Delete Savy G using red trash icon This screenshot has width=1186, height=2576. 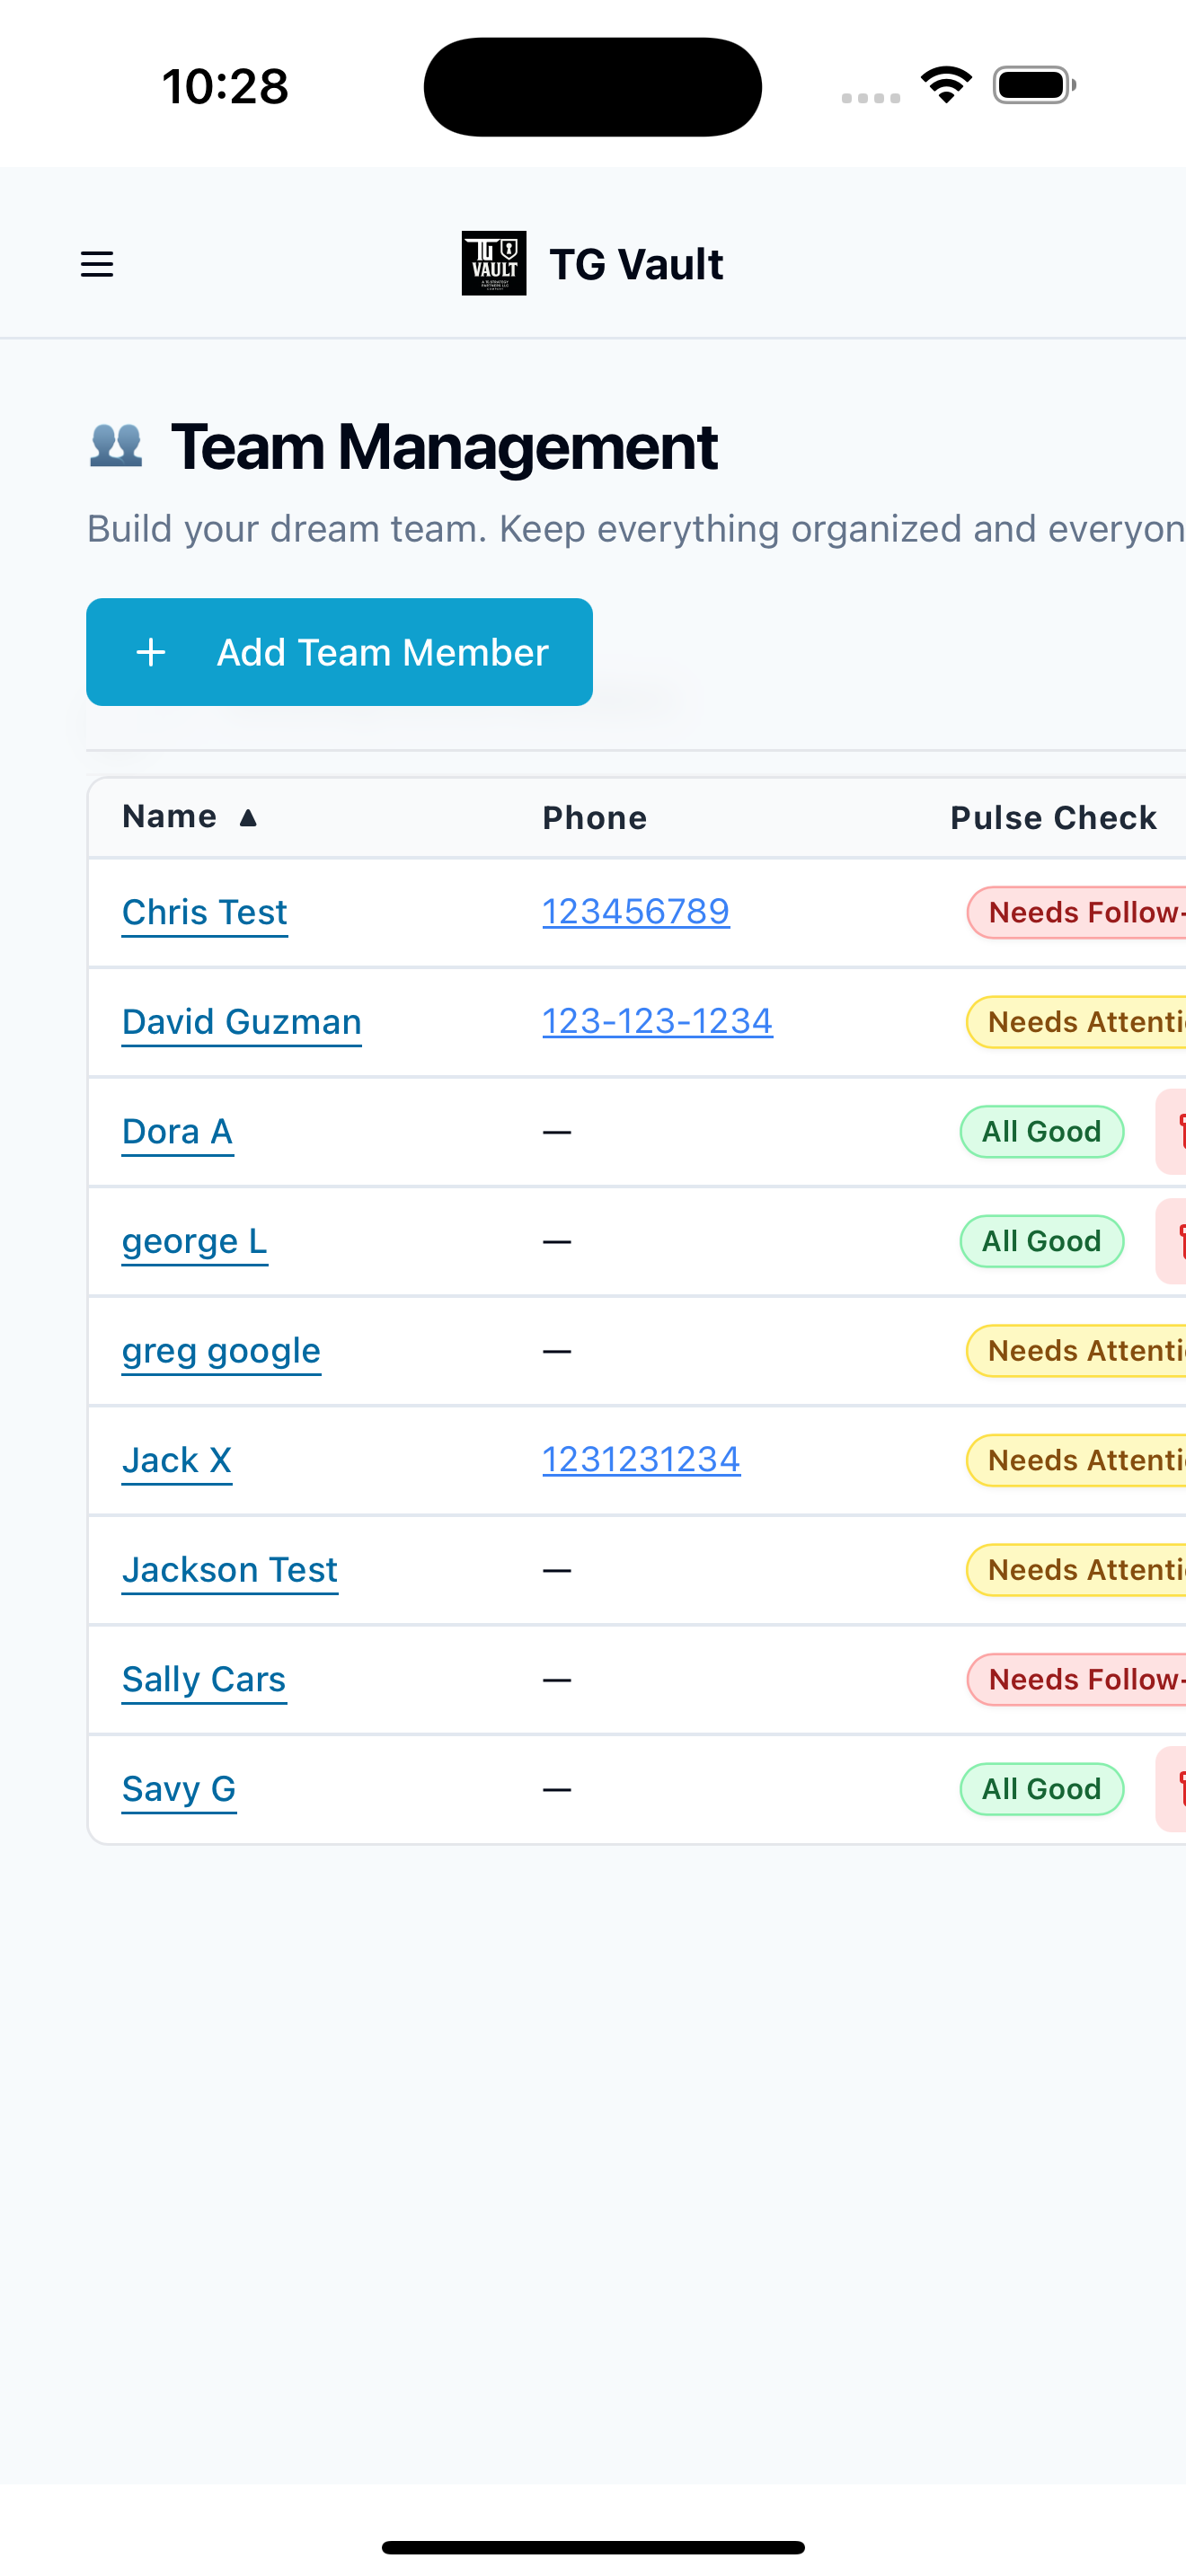tap(1172, 1789)
